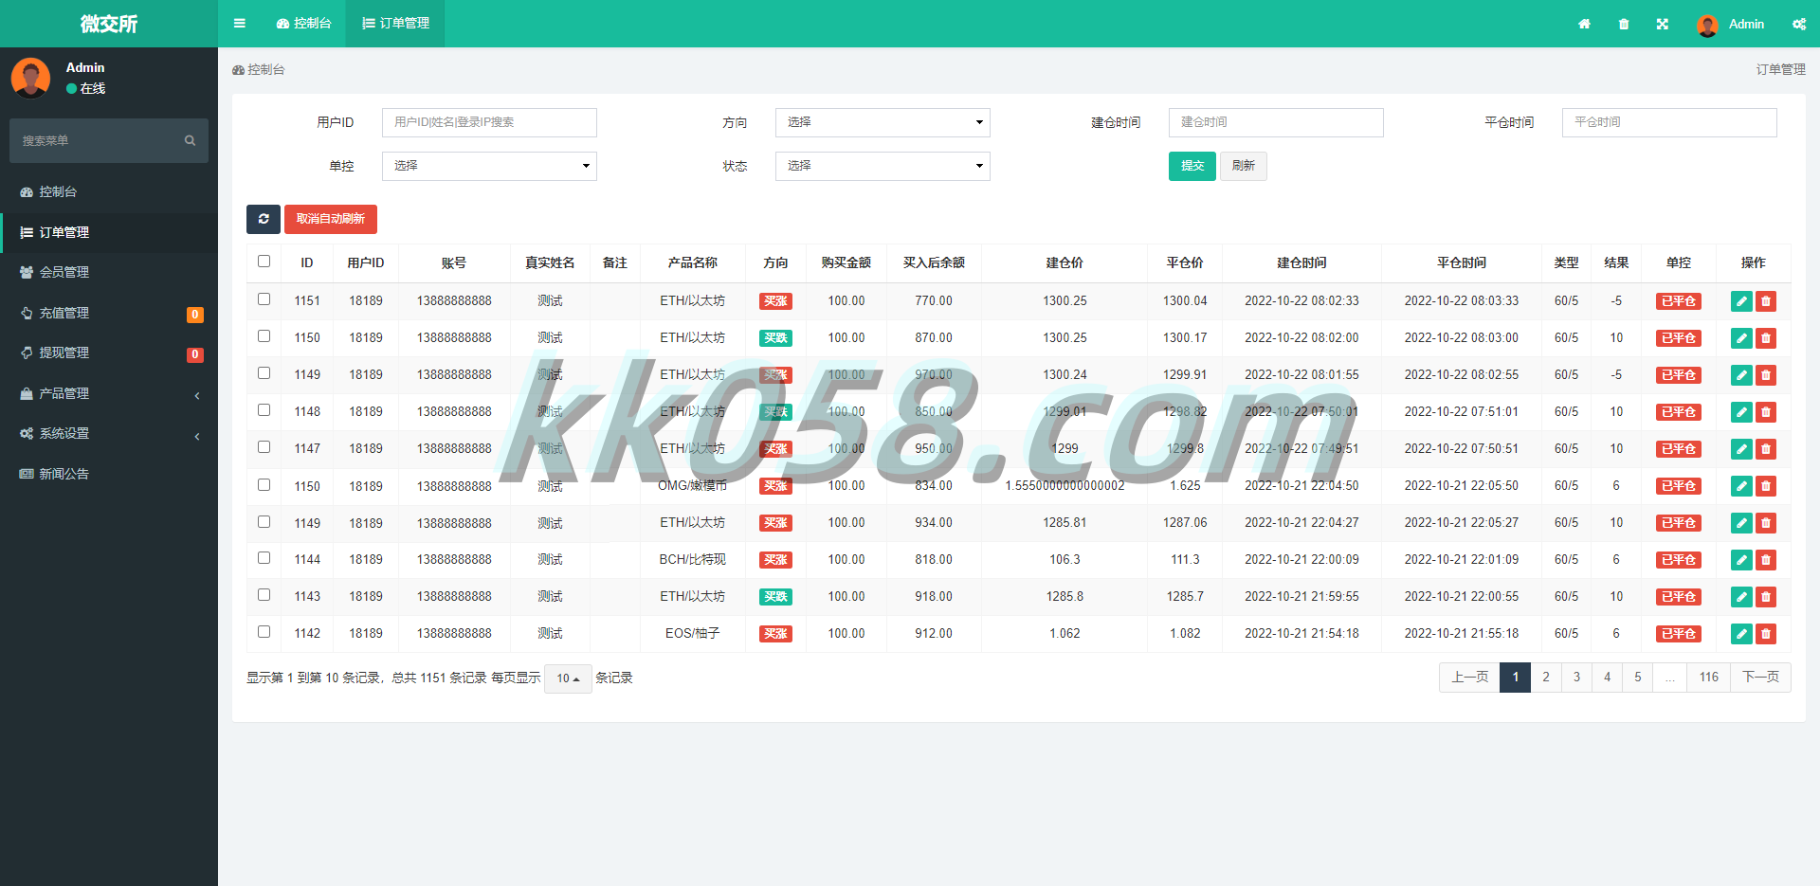Click the sidebar Admin profile picture
Screen dimensions: 1820x886
30,78
